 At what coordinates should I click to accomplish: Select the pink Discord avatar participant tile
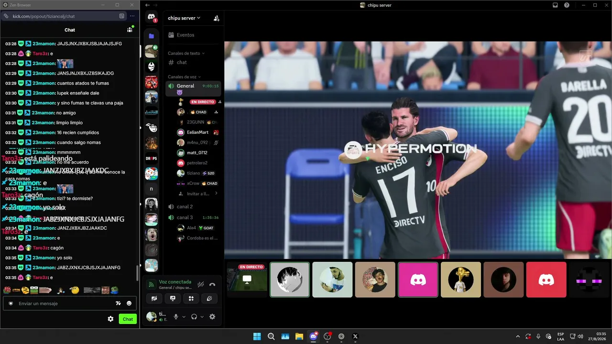coord(418,279)
